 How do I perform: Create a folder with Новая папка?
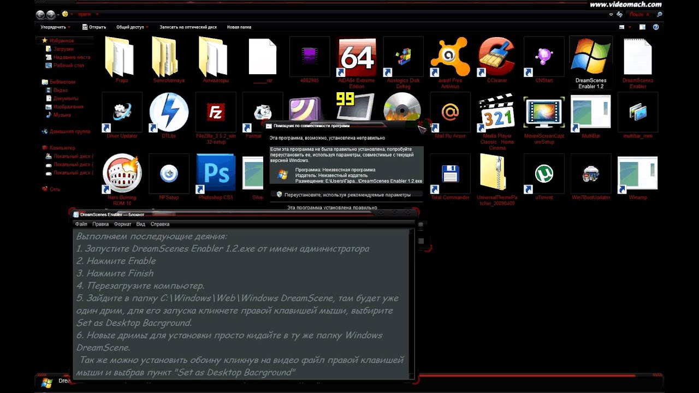239,27
